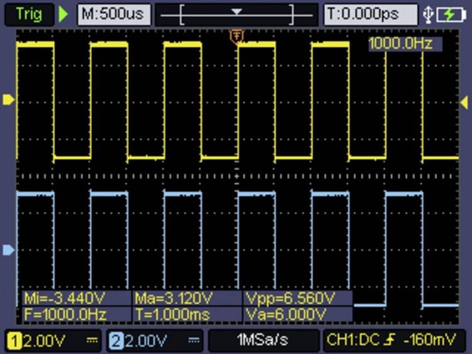
Task: Click the CH2 2.00V scale readout
Action: point(146,341)
